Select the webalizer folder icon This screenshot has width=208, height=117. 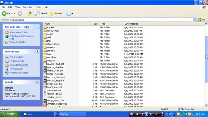coord(45,57)
